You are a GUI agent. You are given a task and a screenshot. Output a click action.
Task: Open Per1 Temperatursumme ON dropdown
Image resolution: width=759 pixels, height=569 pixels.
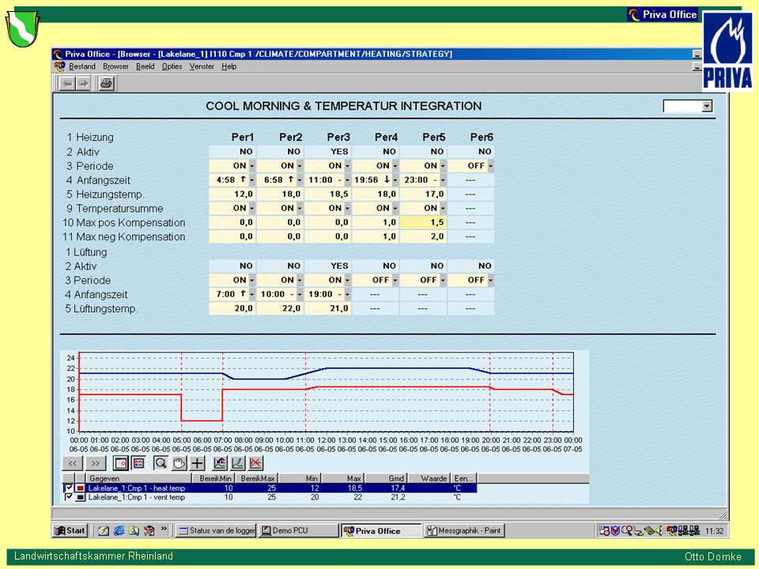coord(251,209)
